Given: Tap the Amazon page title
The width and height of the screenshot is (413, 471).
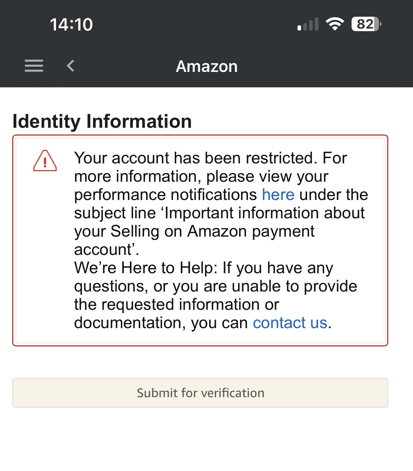Looking at the screenshot, I should point(206,66).
